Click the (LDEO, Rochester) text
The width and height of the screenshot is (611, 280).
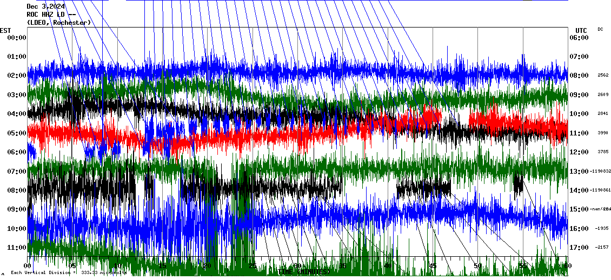tap(58, 23)
